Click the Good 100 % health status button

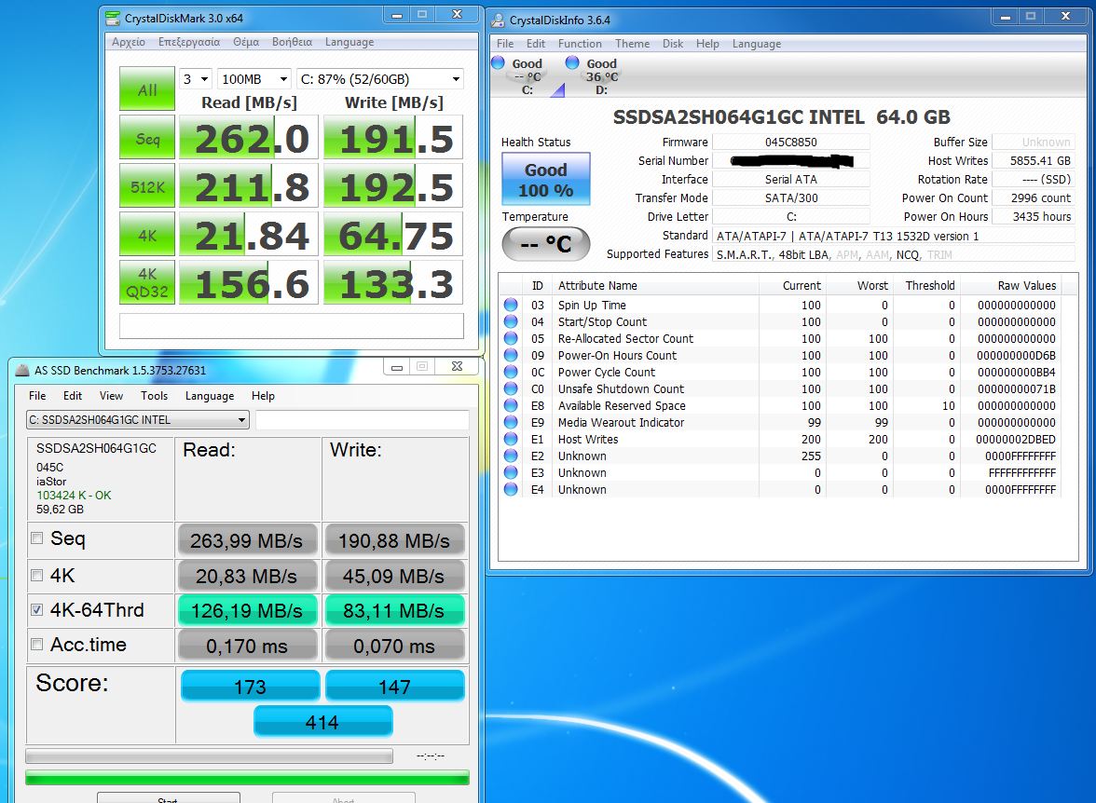(545, 180)
